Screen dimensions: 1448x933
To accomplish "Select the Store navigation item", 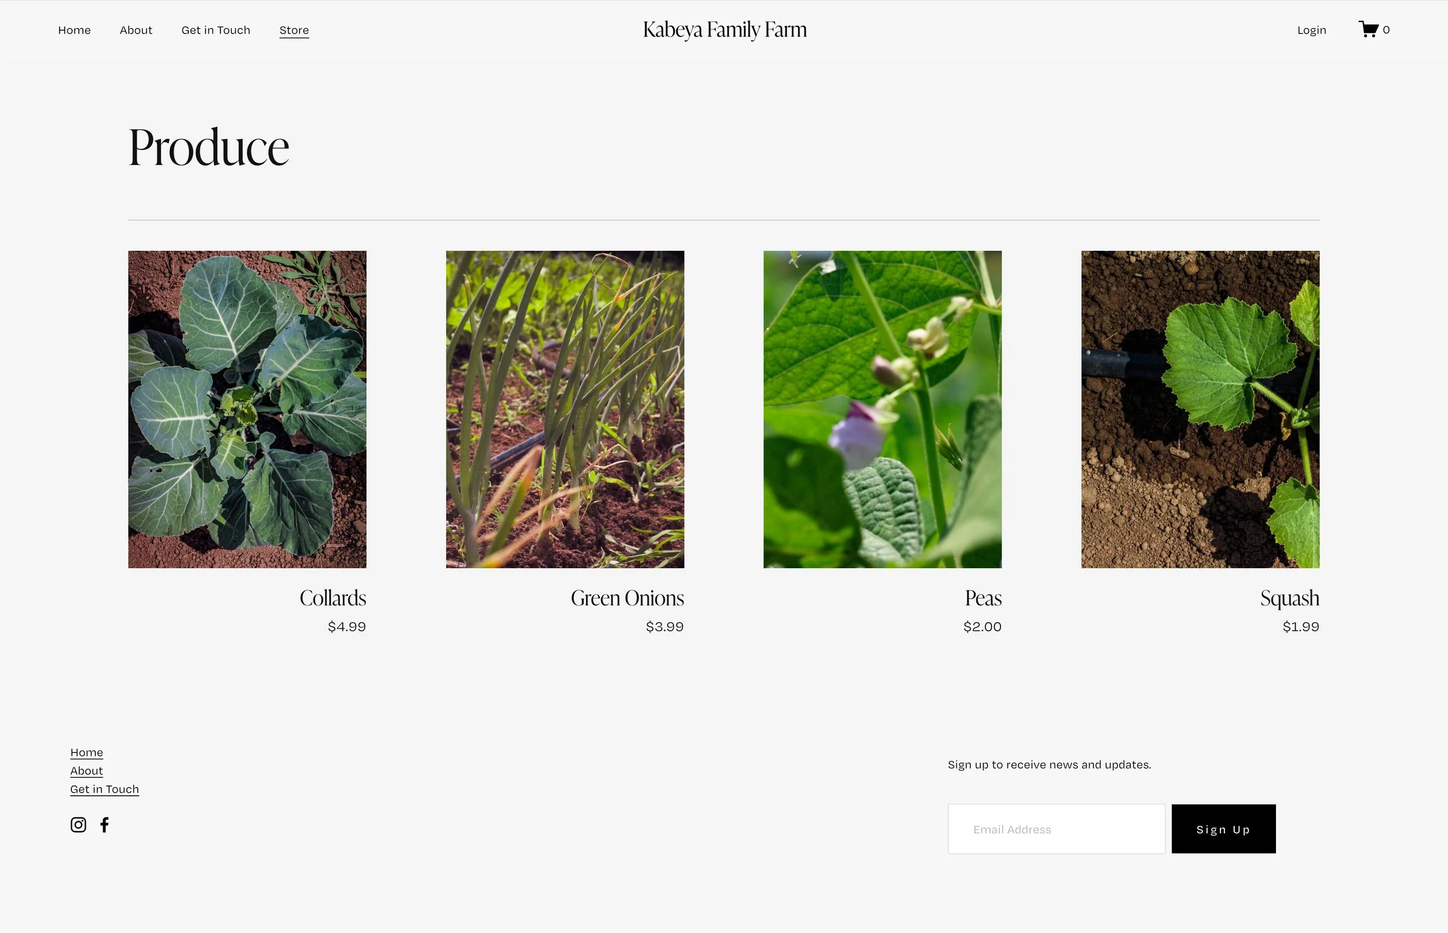I will coord(294,30).
